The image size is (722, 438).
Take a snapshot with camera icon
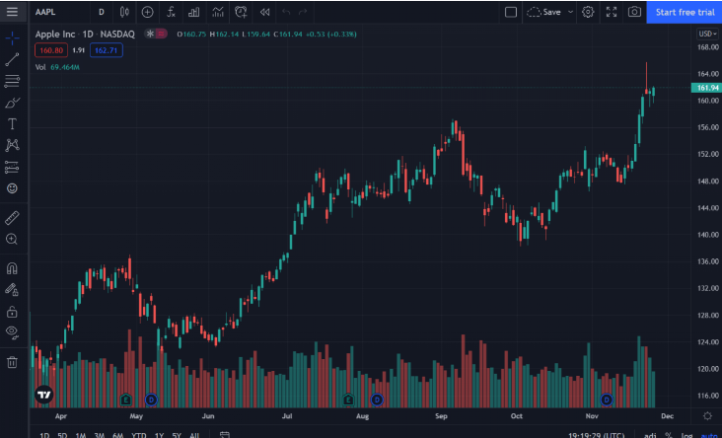coord(634,12)
